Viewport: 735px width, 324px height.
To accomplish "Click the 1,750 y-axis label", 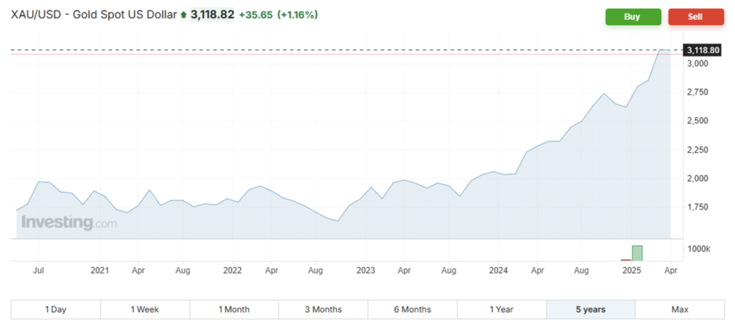I will tap(698, 207).
